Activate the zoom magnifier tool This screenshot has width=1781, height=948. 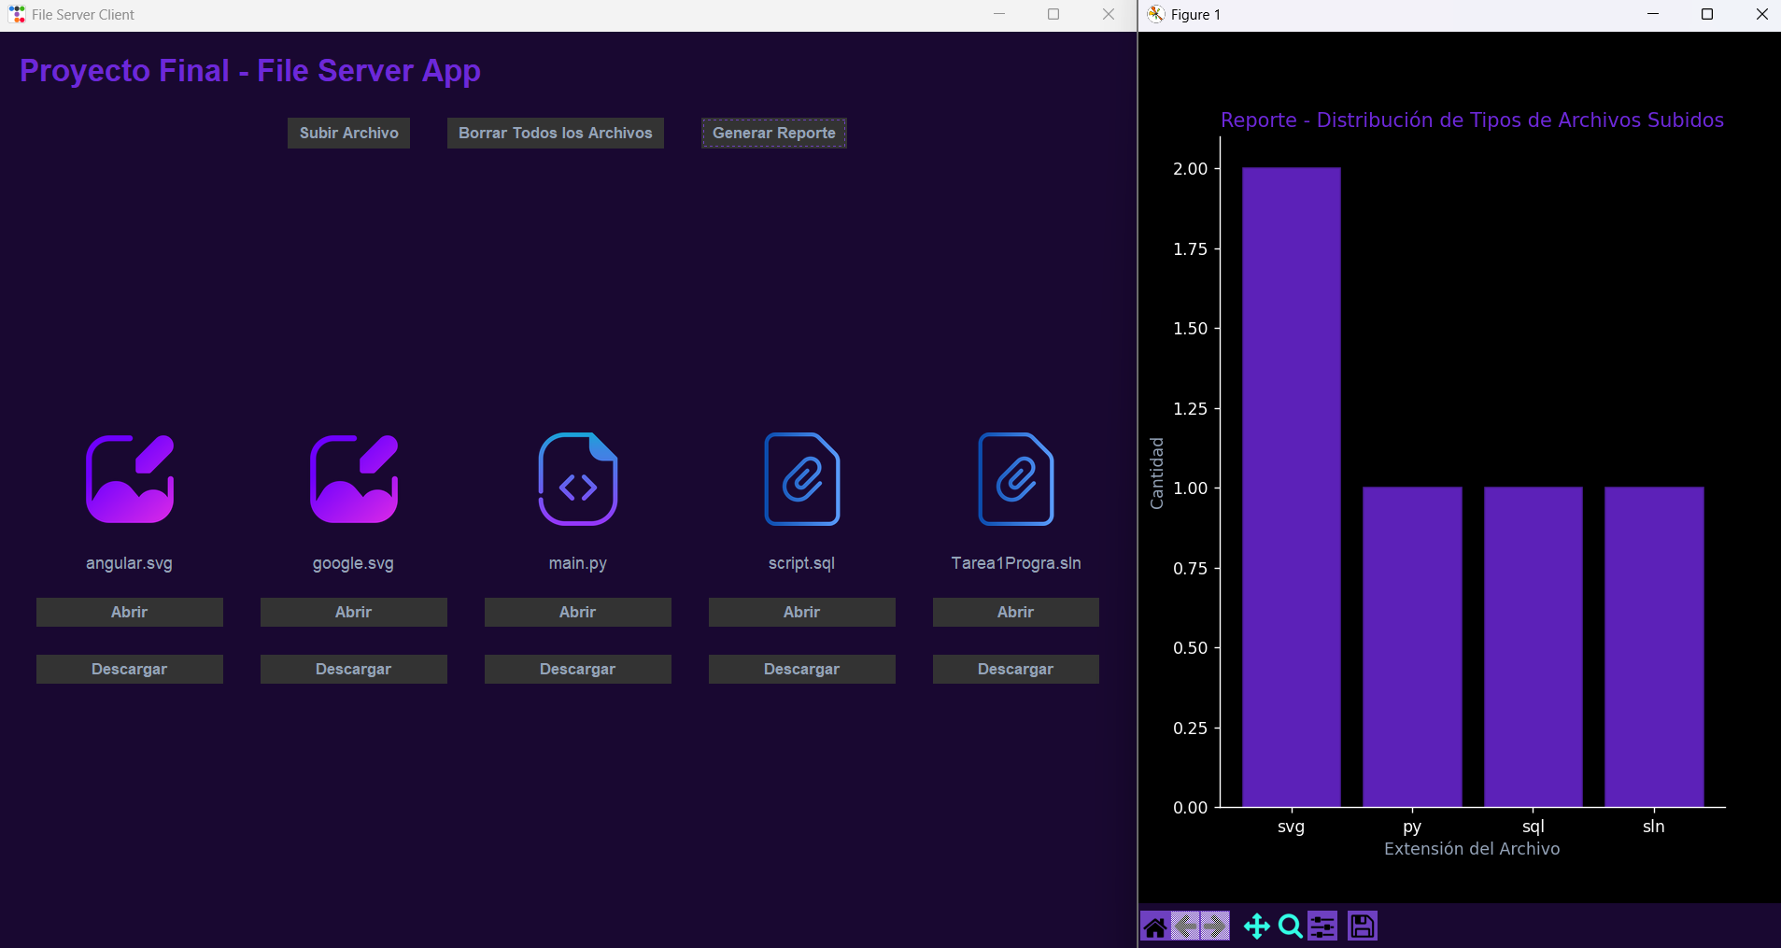1290,927
